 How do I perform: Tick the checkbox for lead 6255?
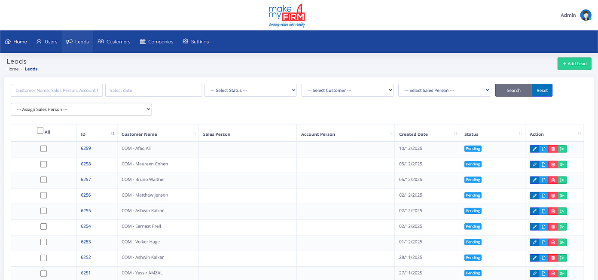click(x=43, y=210)
